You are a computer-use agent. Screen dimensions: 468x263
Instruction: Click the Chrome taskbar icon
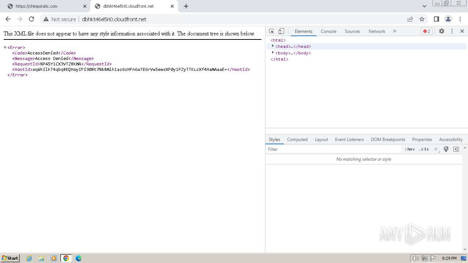pyautogui.click(x=66, y=258)
